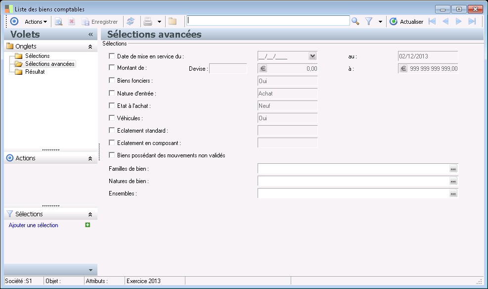The height and width of the screenshot is (289, 488).
Task: Click the printer icon
Action: (148, 21)
